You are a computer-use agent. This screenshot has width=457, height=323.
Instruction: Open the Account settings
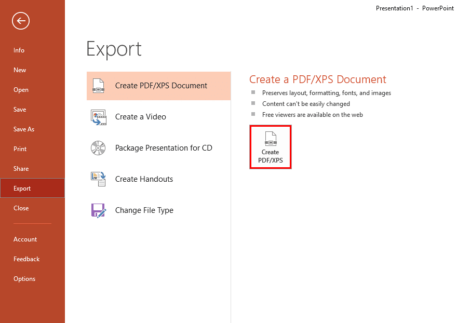(25, 239)
